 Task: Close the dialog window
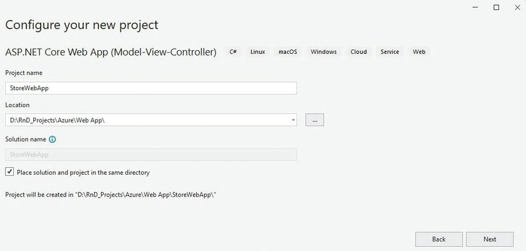pos(517,8)
